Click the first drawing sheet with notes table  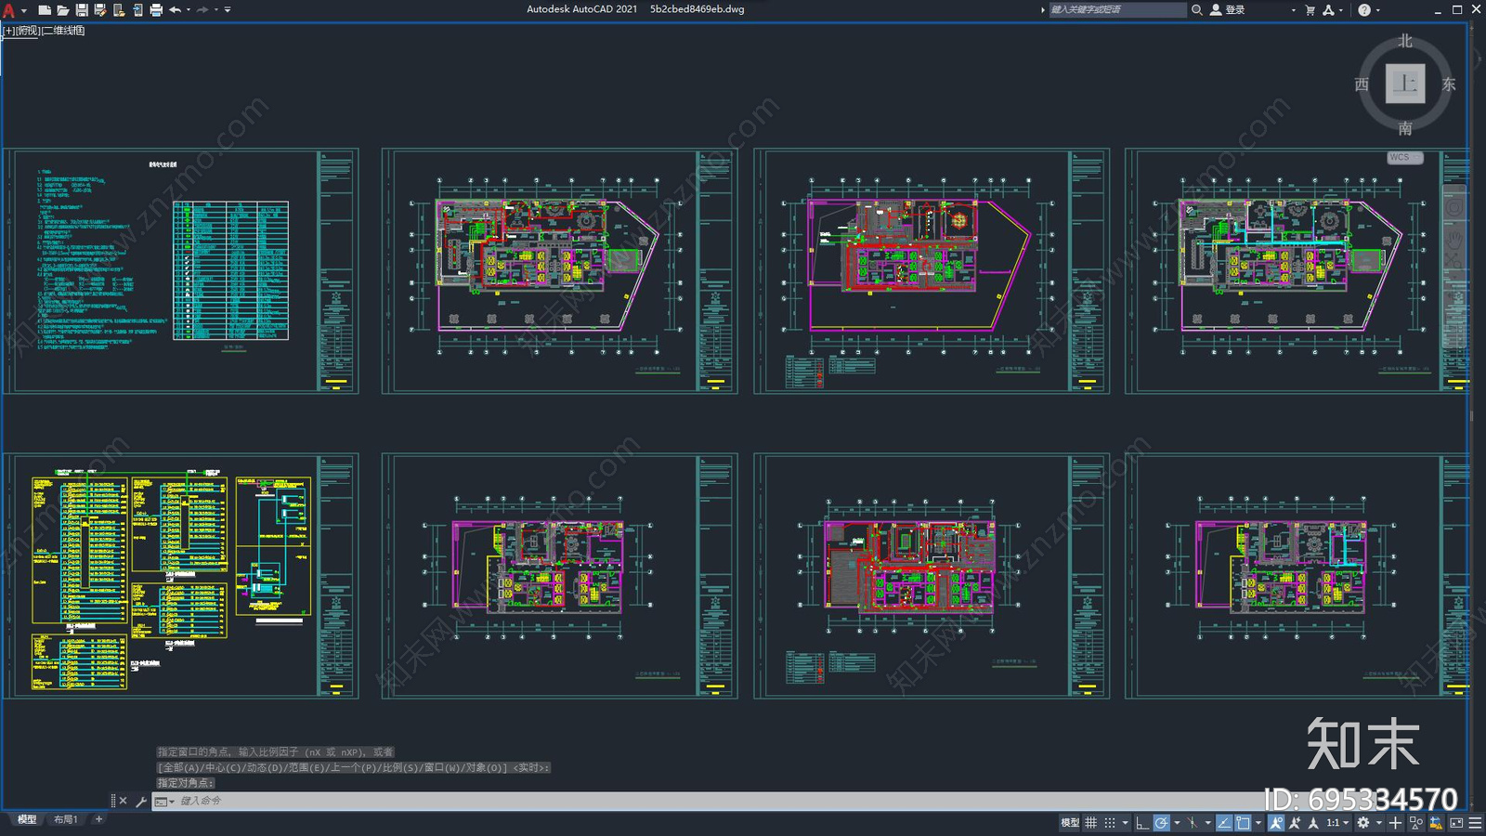181,271
